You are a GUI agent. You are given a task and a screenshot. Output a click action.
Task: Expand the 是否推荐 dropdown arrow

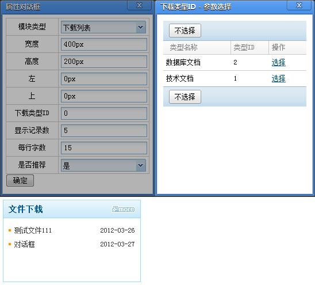(x=141, y=165)
